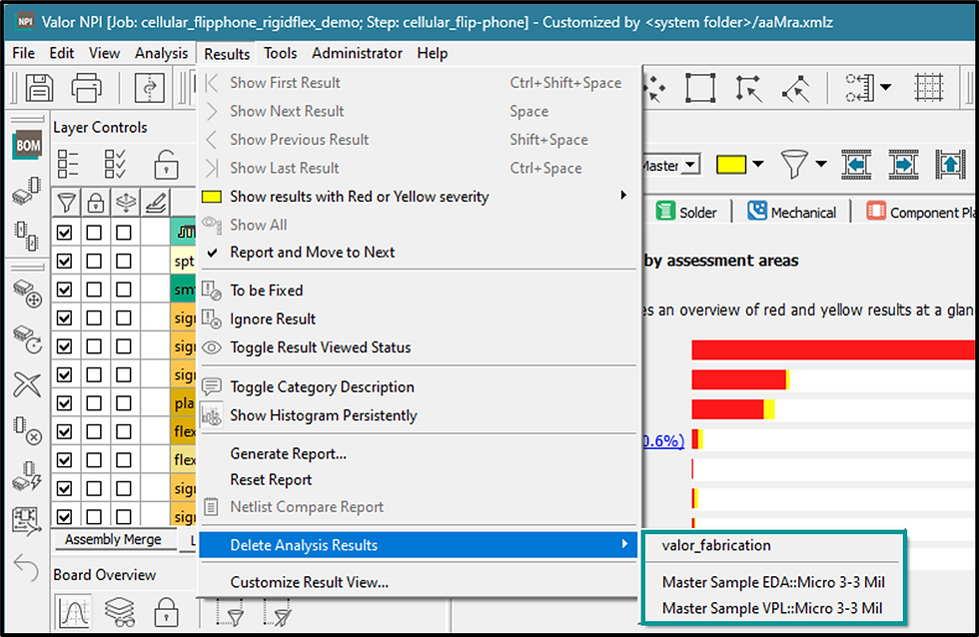Click the X delete tool in sidebar
Image resolution: width=979 pixels, height=637 pixels.
27,384
